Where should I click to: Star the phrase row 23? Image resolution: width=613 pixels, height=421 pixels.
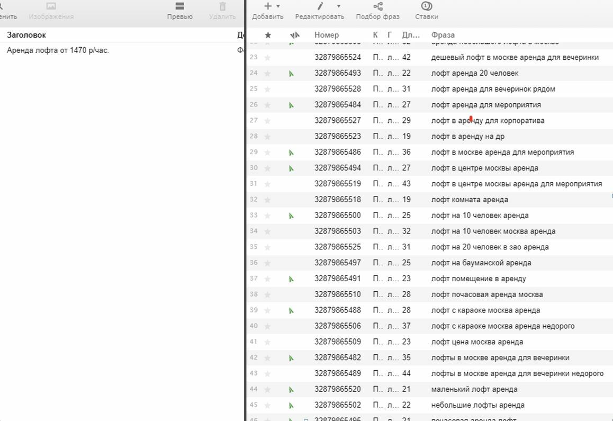(267, 58)
